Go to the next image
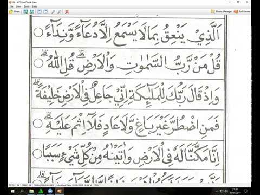 pos(32,12)
